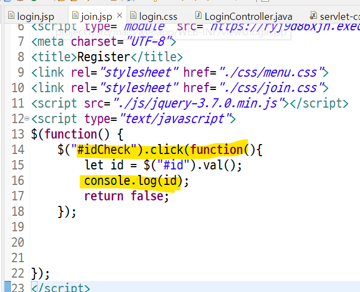This screenshot has height=292, width=360.
Task: Place the cursor on the word Register in the title
Action: coord(104,57)
